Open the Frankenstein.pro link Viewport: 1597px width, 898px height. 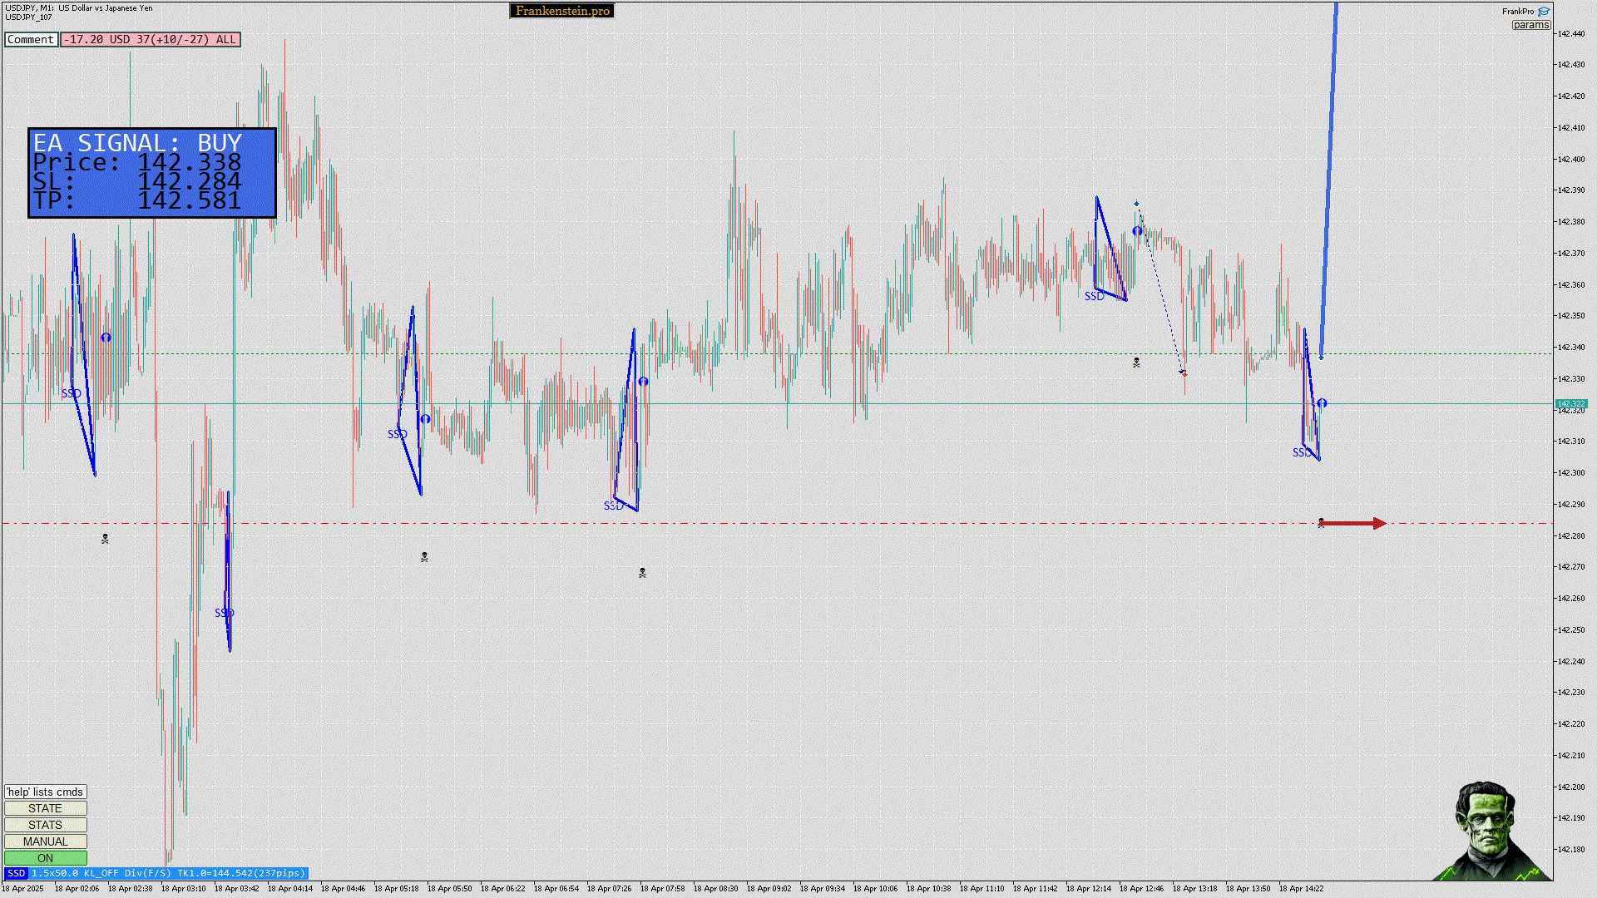click(562, 11)
